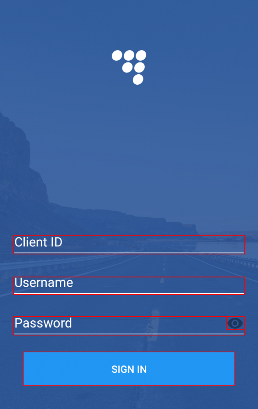Toggle password visibility eye

click(235, 323)
